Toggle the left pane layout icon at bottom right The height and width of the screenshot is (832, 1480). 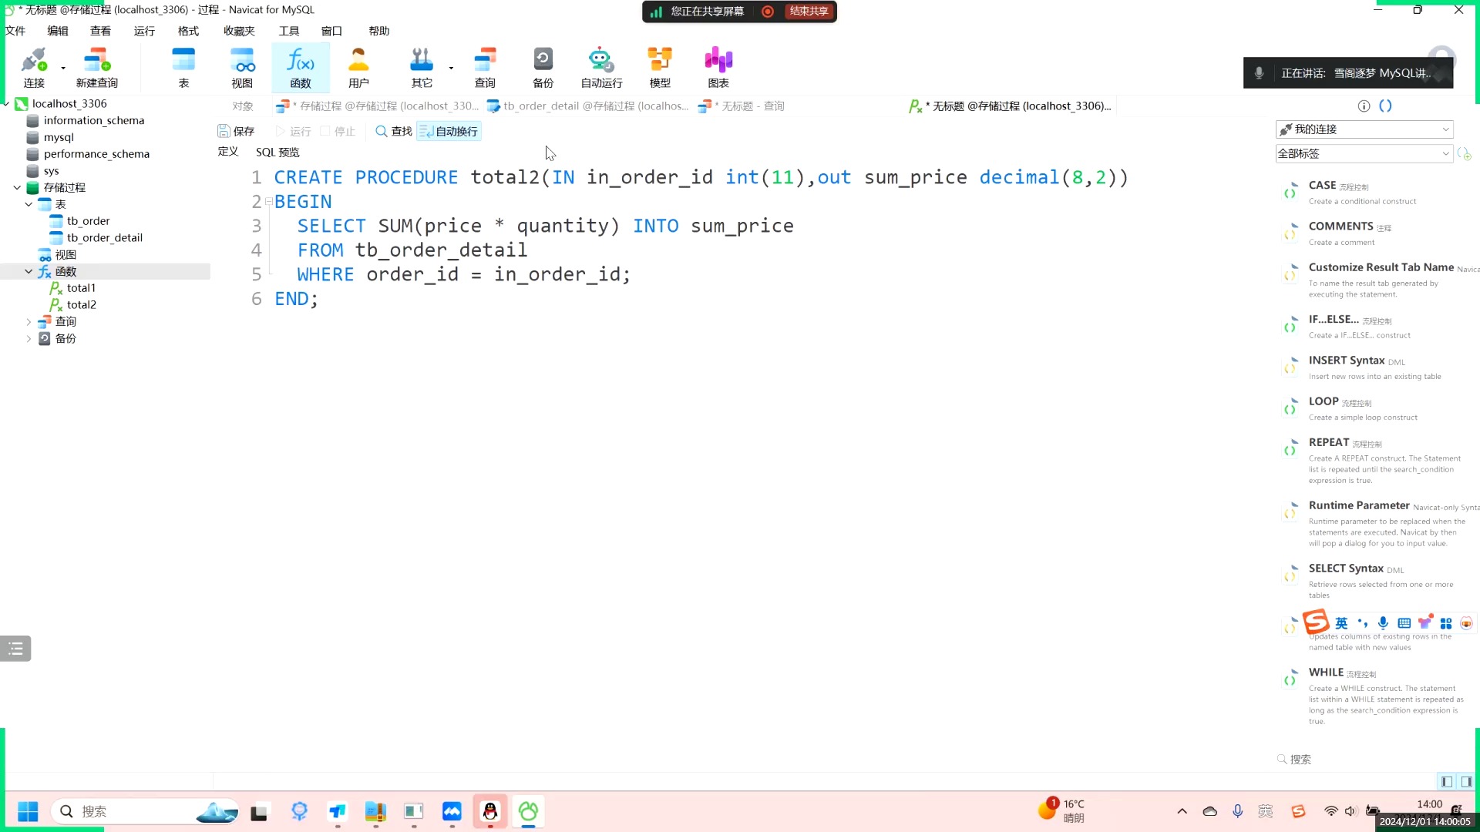click(1447, 781)
